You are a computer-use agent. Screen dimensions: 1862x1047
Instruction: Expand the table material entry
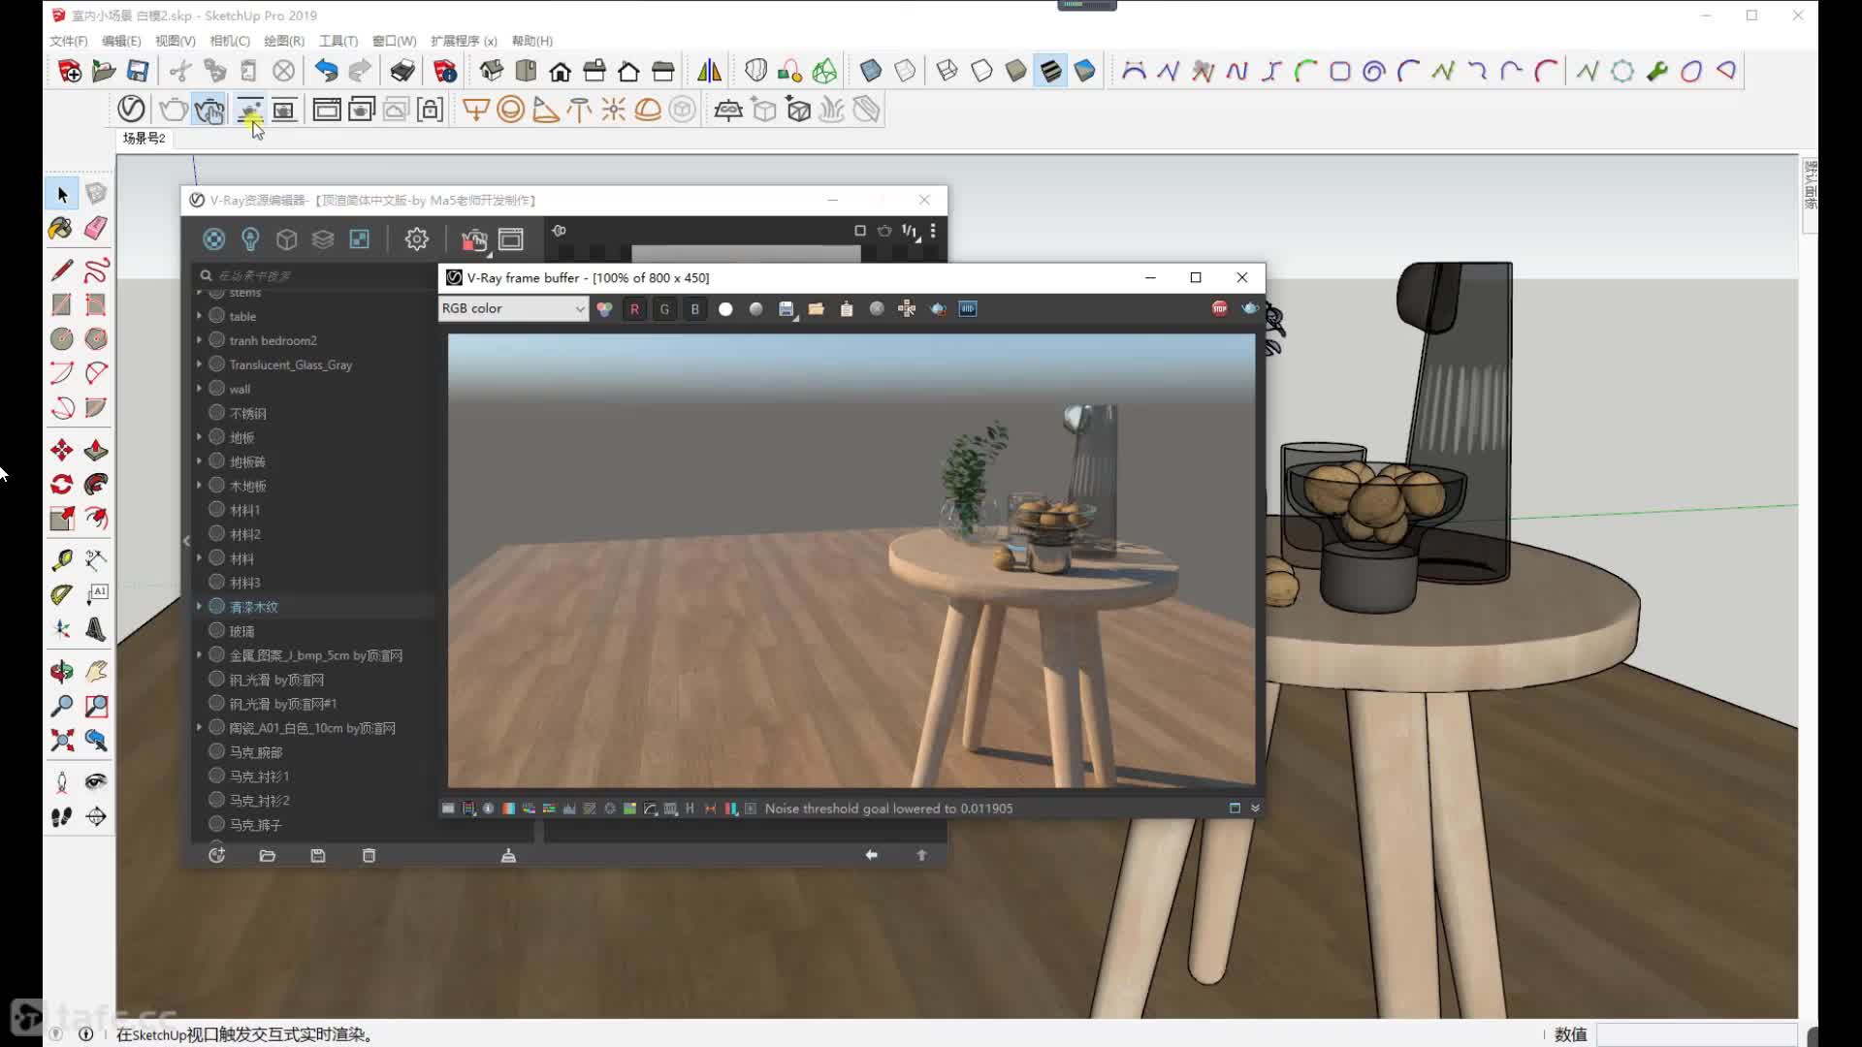click(x=199, y=316)
